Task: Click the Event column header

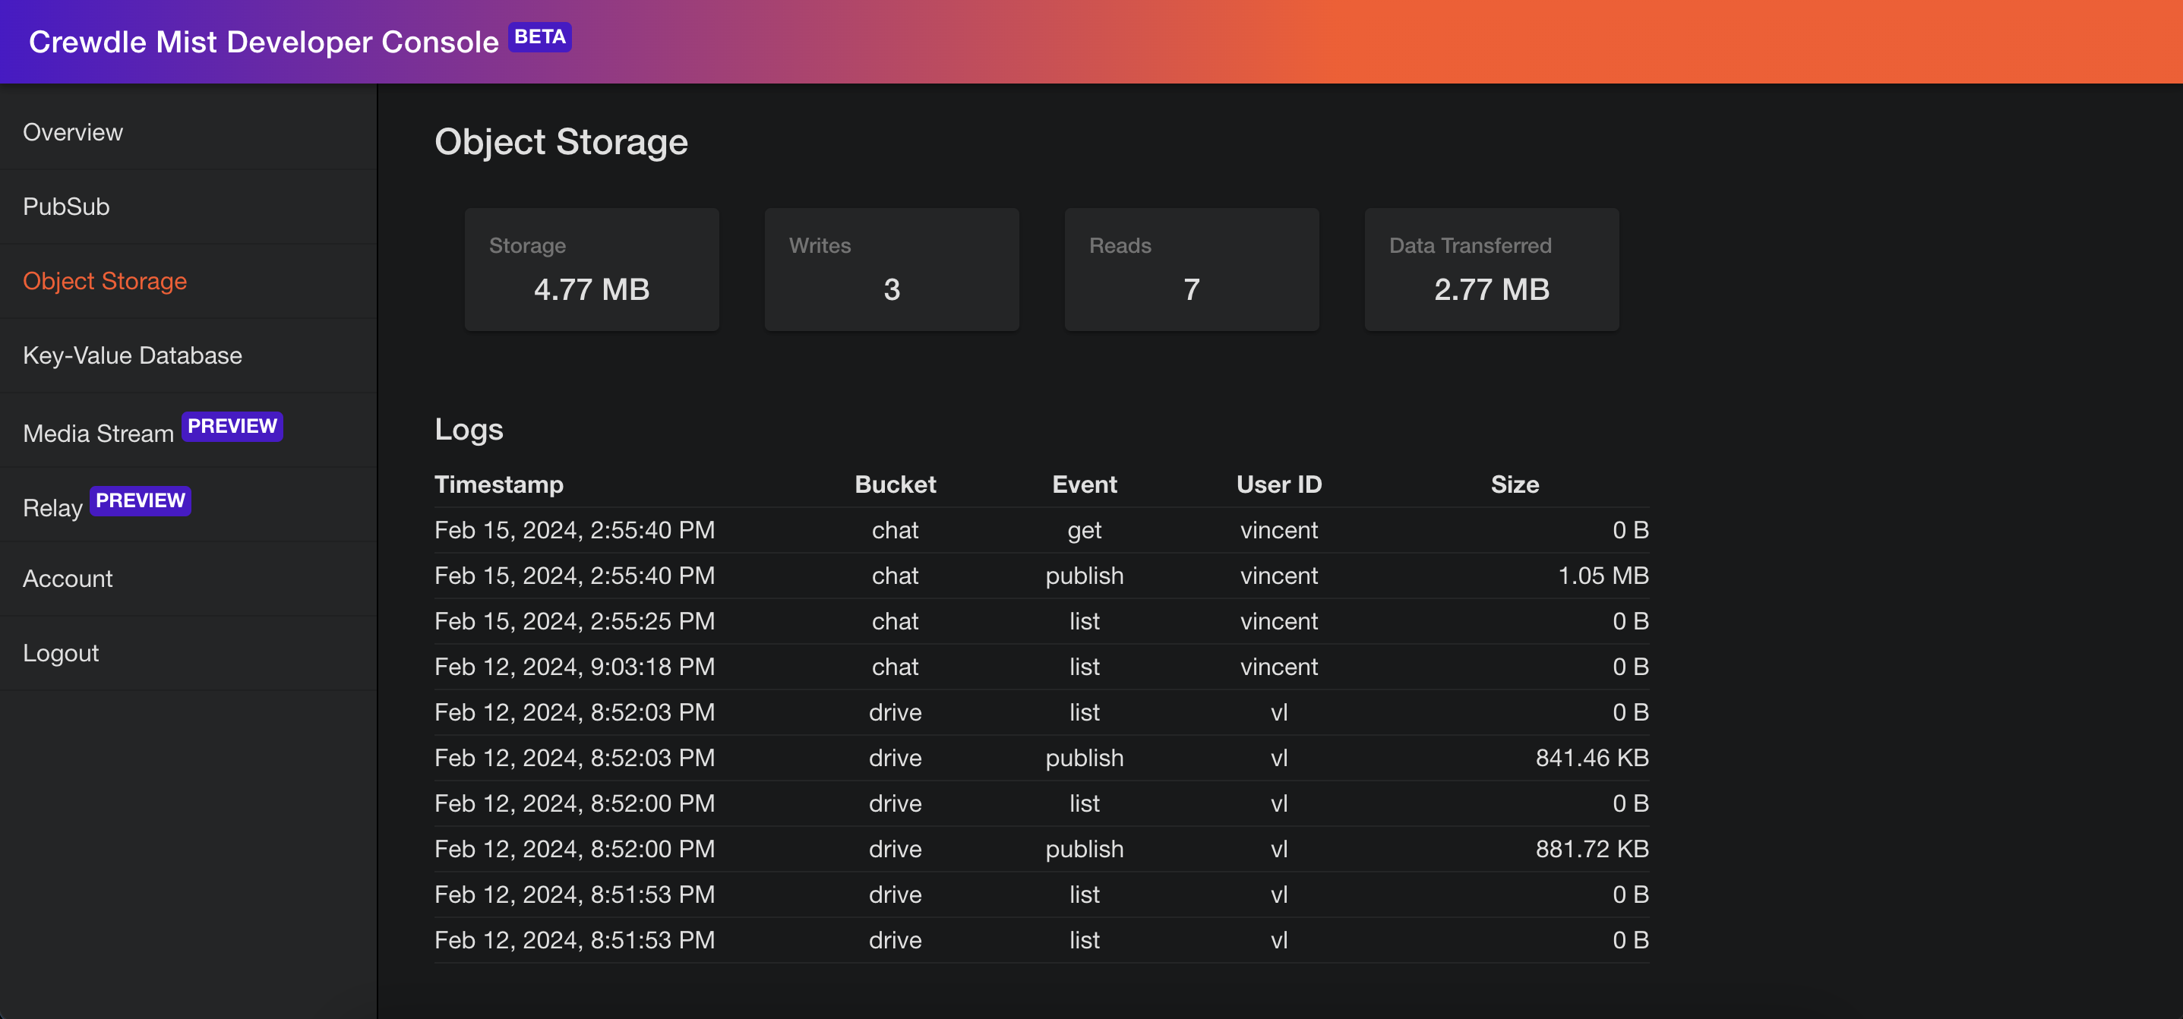Action: 1085,484
